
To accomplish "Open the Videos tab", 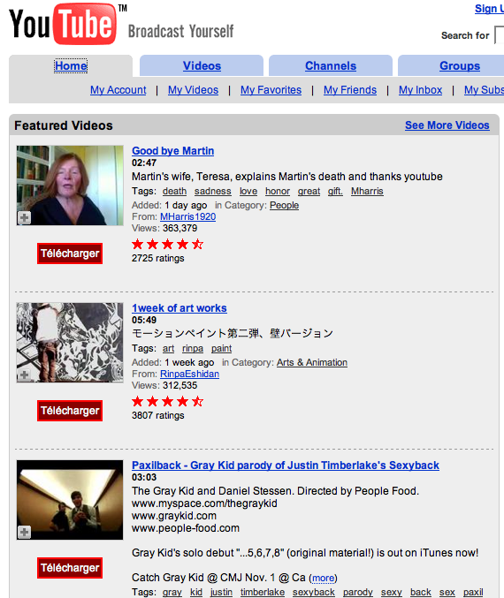I will click(x=202, y=65).
